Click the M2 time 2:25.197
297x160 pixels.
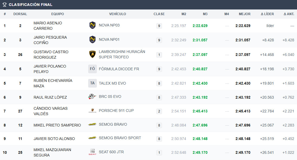pyautogui.click(x=179, y=26)
